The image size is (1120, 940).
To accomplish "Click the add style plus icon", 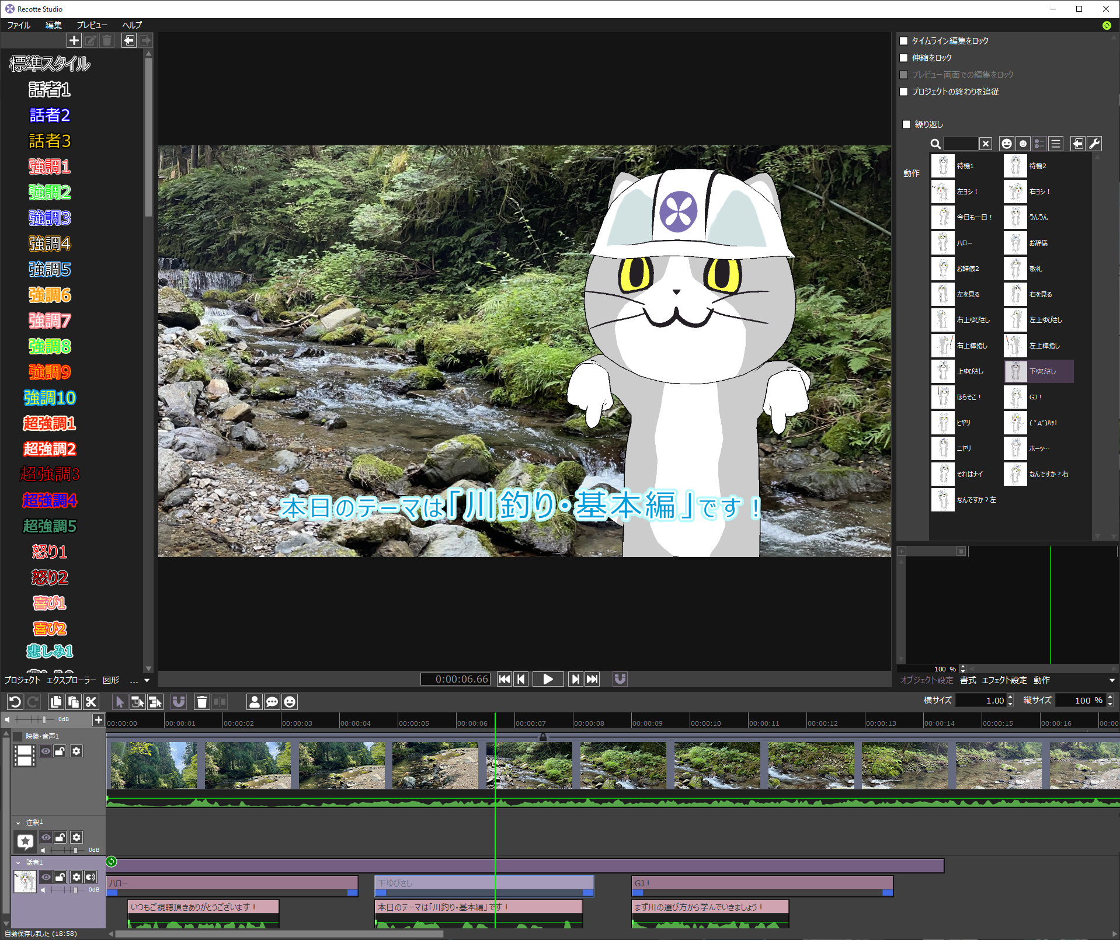I will click(74, 40).
